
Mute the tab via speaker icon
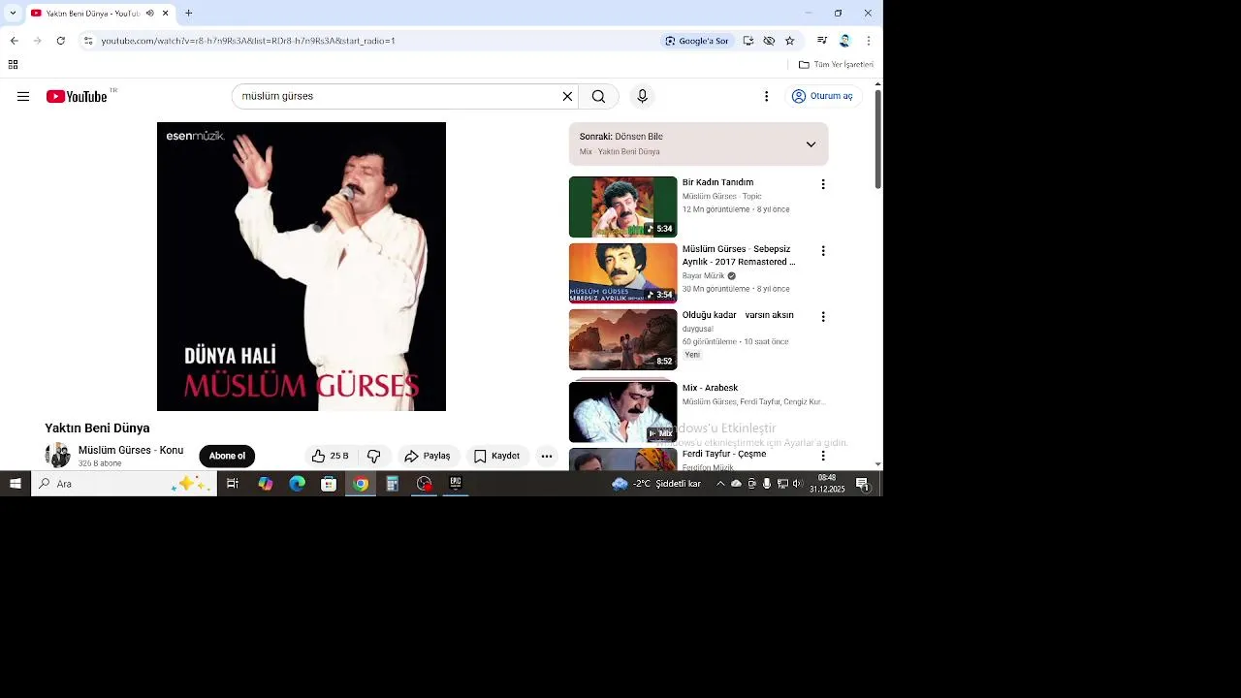point(149,14)
